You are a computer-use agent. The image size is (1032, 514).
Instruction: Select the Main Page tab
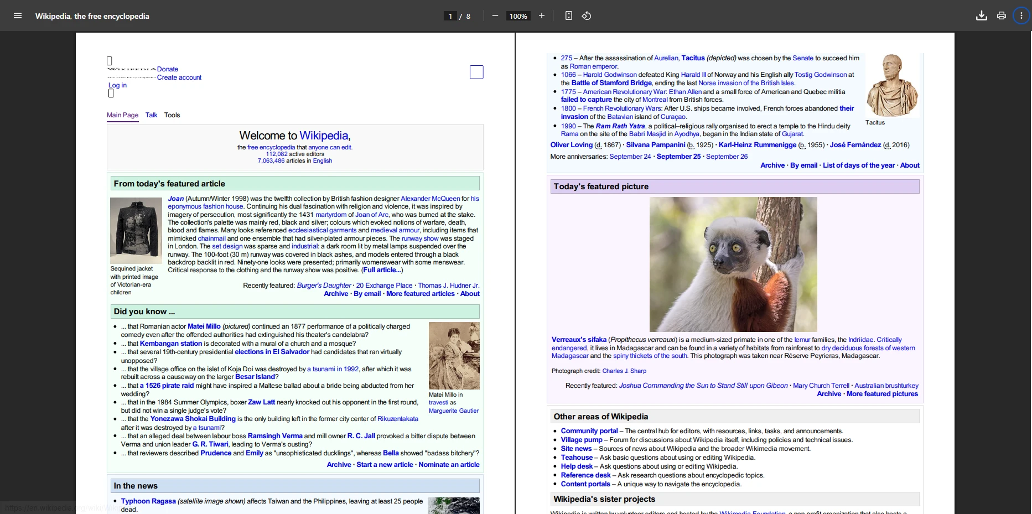(x=122, y=115)
